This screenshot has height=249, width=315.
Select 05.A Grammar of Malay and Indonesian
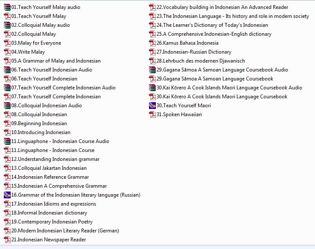[x=56, y=61]
